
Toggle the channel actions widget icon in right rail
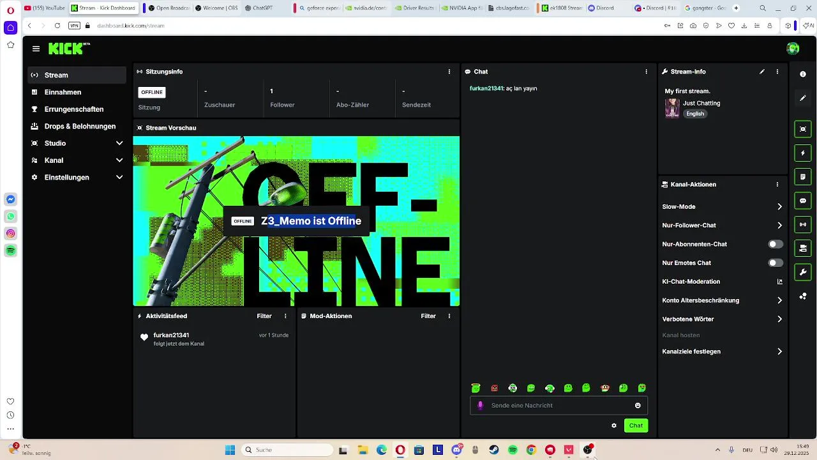click(803, 248)
